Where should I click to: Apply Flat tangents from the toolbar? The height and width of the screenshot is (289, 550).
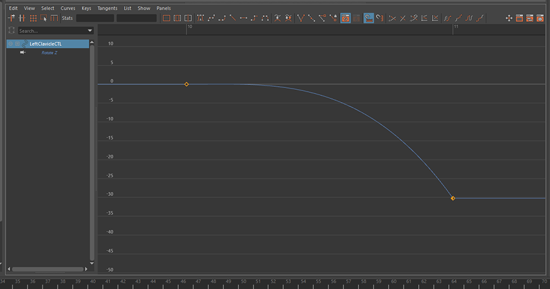tap(243, 18)
